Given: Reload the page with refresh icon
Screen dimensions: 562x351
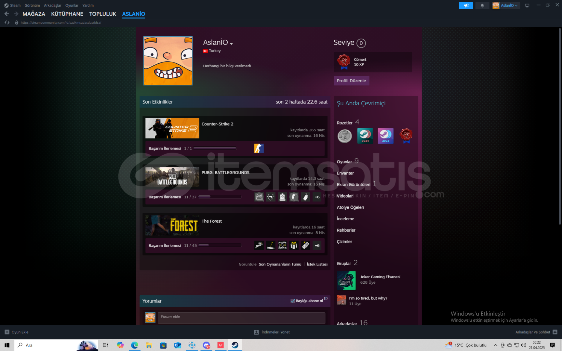Looking at the screenshot, I should tap(7, 22).
